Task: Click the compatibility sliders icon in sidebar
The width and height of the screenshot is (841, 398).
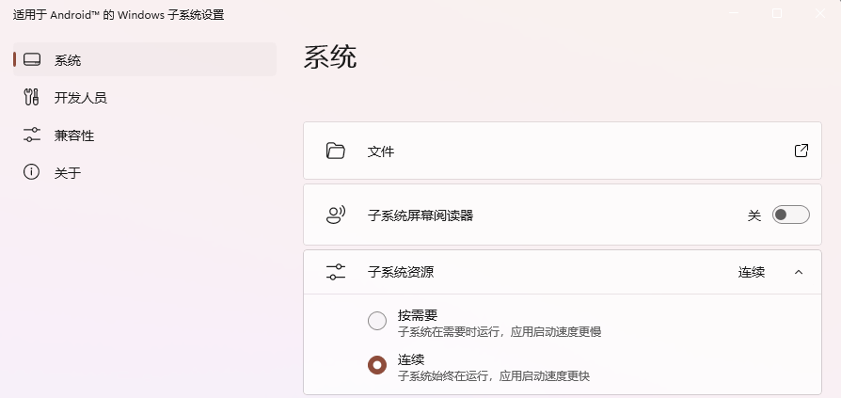Action: 32,135
